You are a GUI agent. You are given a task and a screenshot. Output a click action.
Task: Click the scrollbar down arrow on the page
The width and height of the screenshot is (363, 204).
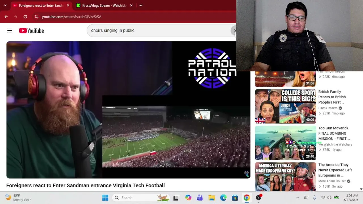click(361, 189)
